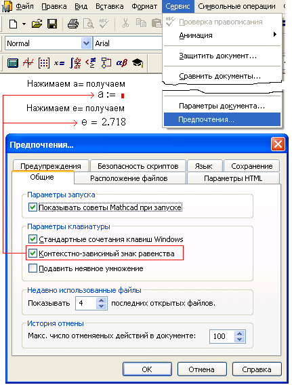
Task: Enable Подавить неявное умножение checkbox
Action: [x=33, y=268]
